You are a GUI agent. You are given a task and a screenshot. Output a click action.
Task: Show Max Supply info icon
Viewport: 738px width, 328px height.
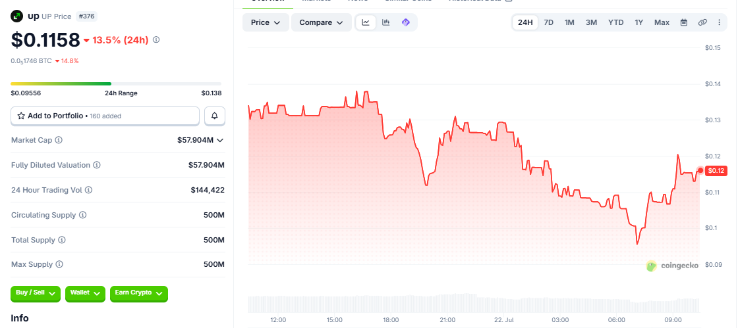pos(59,265)
